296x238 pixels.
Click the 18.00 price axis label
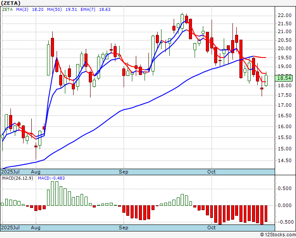tap(285, 85)
